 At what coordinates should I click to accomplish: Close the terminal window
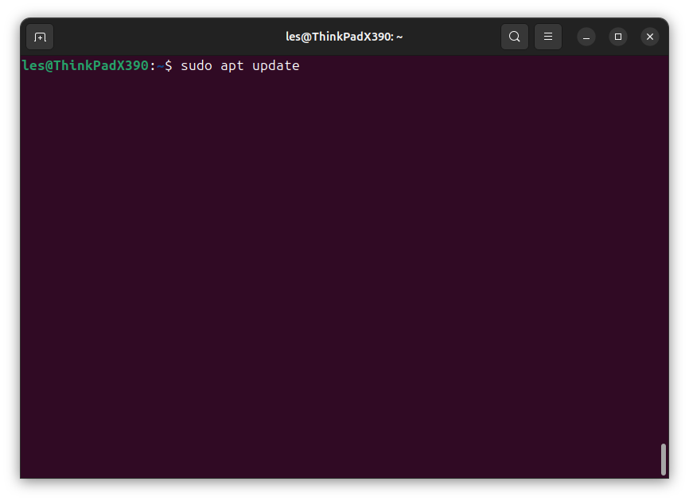tap(650, 37)
